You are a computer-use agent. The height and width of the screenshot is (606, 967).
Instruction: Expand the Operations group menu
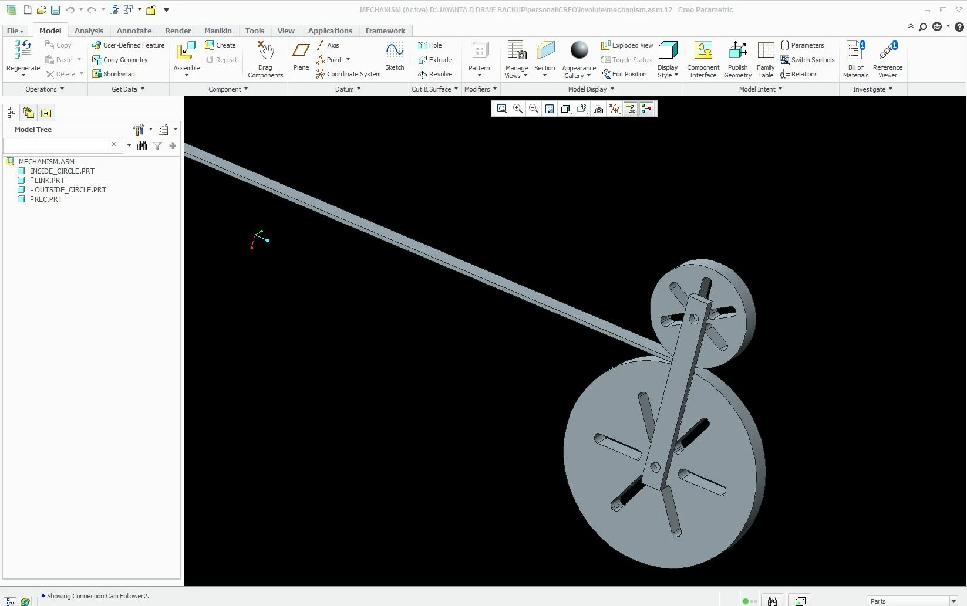[x=45, y=89]
